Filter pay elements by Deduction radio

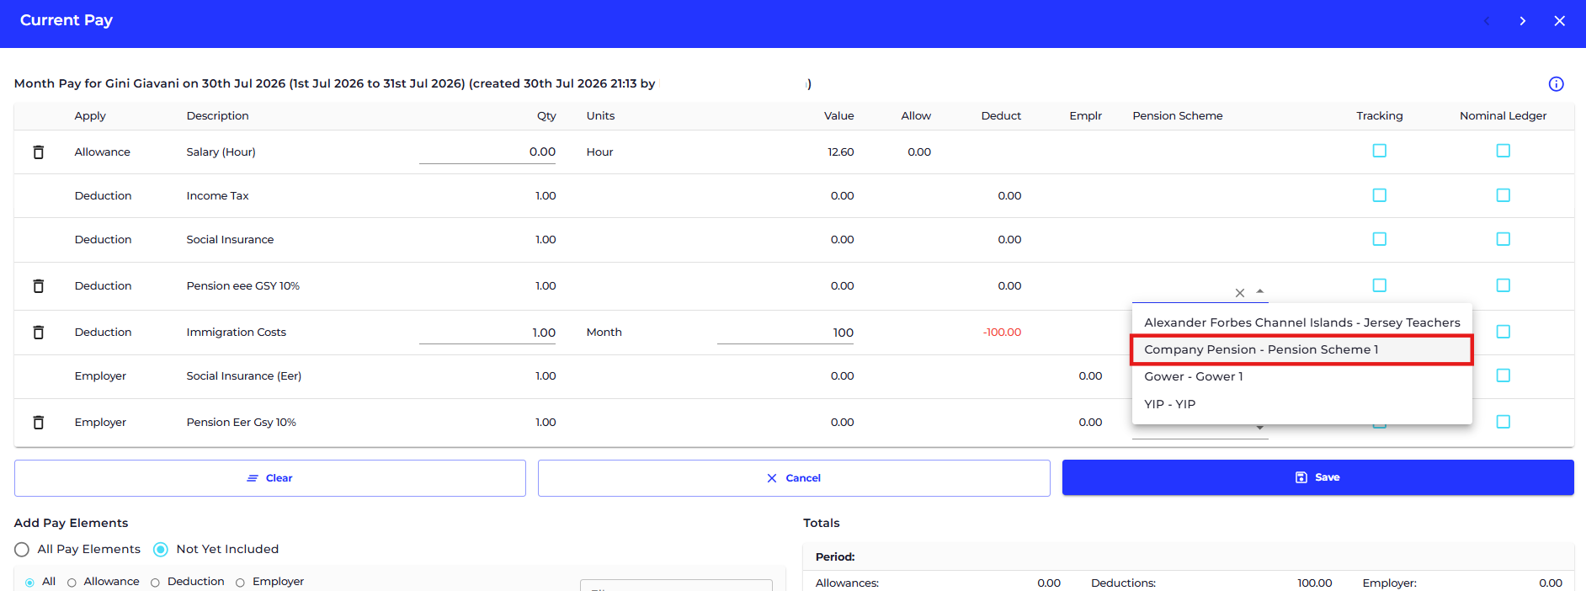pos(155,583)
